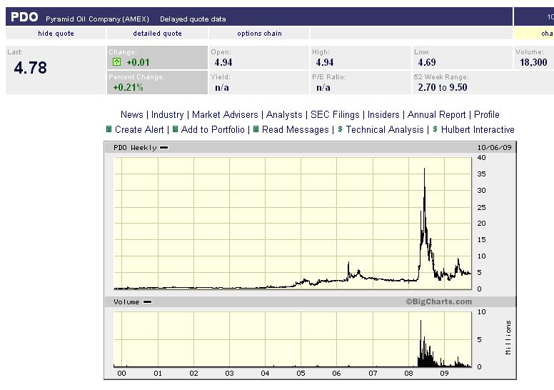Screen dimensions: 554x390
Task: Click the Yield n/a value
Action: (222, 87)
